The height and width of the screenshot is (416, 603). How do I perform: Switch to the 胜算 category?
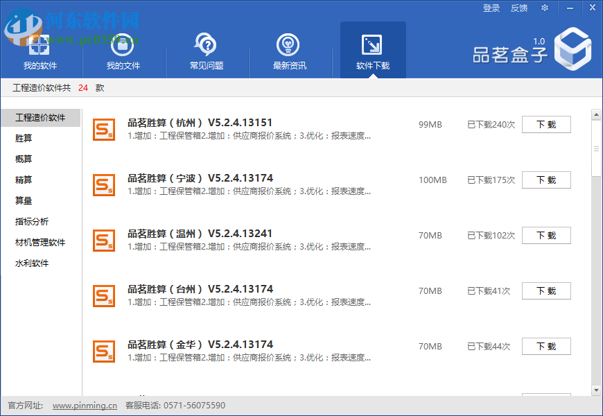pyautogui.click(x=24, y=138)
